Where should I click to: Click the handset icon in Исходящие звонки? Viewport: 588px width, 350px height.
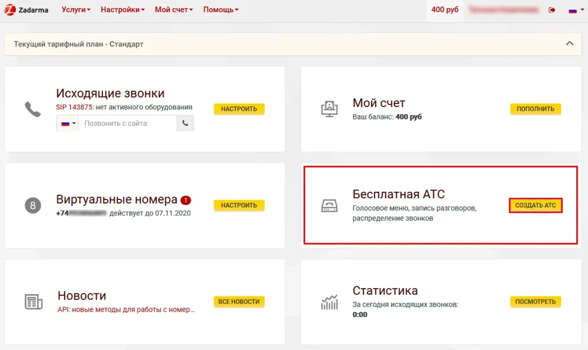(x=32, y=109)
